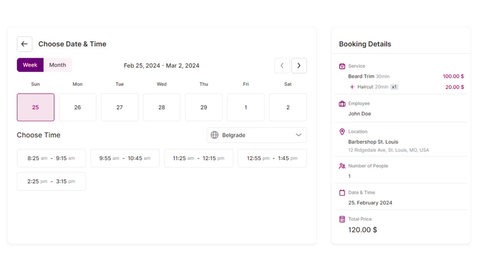Choose the 8:25 am - 9:15 am slot
This screenshot has width=480, height=270.
[51, 158]
